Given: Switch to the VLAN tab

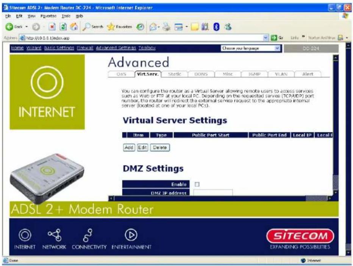Looking at the screenshot, I should pyautogui.click(x=281, y=74).
